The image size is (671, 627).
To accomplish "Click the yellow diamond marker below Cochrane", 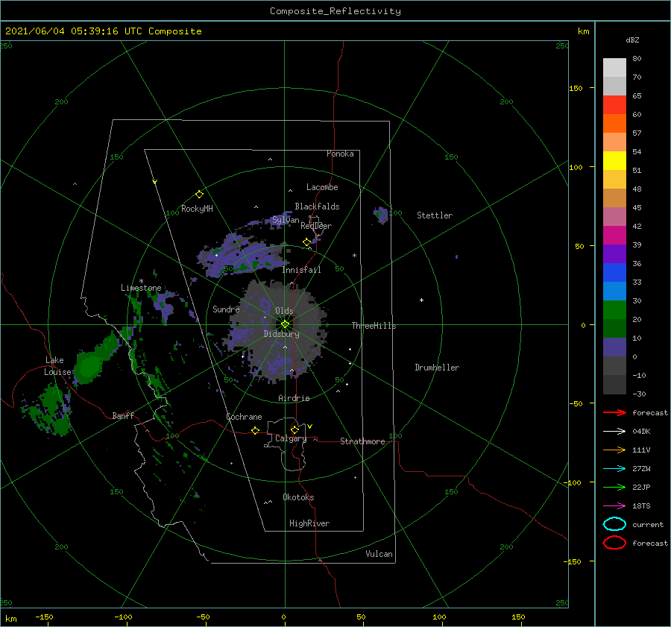I will click(x=255, y=430).
